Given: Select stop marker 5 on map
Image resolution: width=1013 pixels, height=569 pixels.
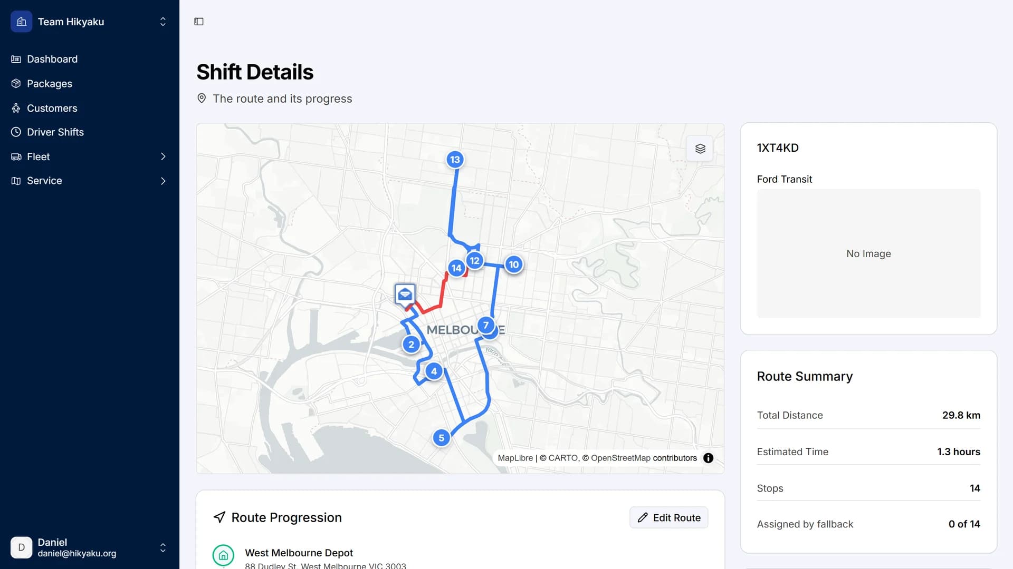Looking at the screenshot, I should click(442, 438).
